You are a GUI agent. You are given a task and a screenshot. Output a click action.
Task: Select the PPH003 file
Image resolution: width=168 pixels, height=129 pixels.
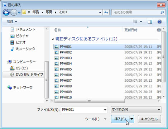click(107, 58)
